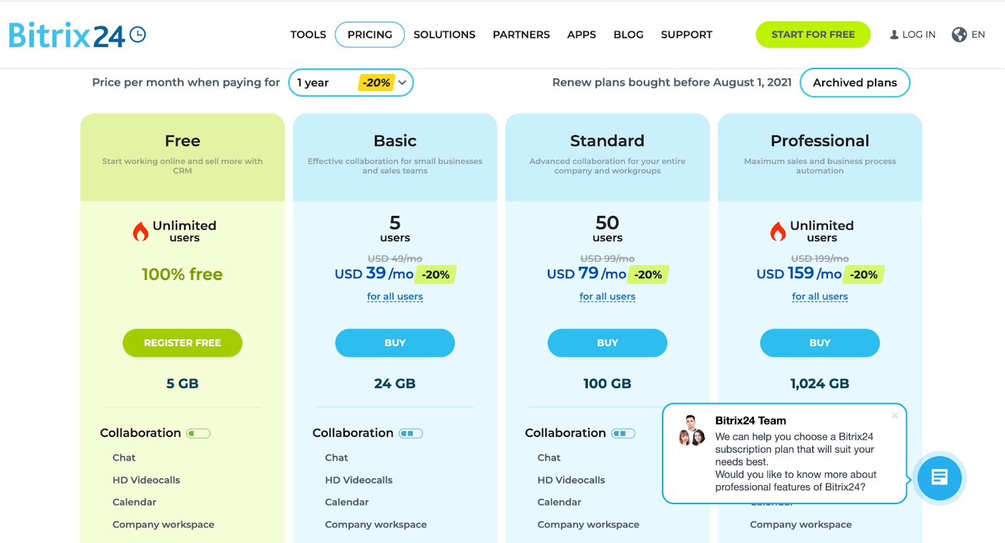
Task: Click 'for all users' under Standard price
Action: point(607,296)
